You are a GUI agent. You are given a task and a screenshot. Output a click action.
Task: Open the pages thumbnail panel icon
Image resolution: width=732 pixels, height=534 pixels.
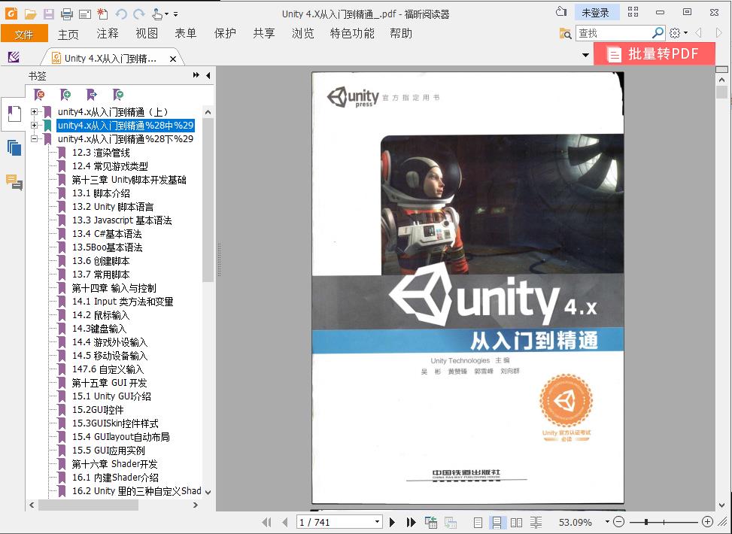click(14, 148)
